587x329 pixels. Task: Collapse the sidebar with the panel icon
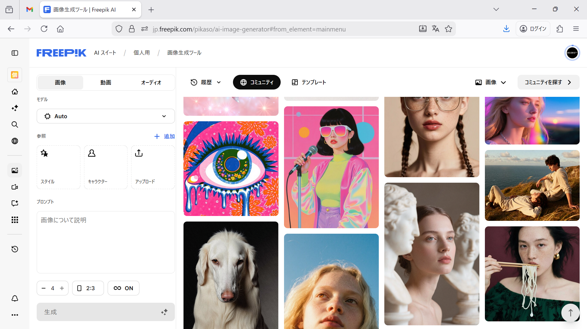point(15,53)
